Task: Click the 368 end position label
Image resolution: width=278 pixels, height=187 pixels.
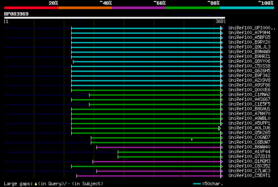Action: [219, 21]
